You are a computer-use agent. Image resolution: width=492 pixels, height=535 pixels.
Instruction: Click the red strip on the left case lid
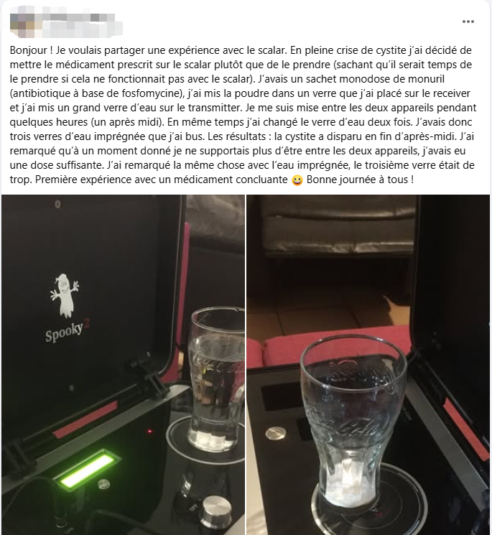click(85, 419)
